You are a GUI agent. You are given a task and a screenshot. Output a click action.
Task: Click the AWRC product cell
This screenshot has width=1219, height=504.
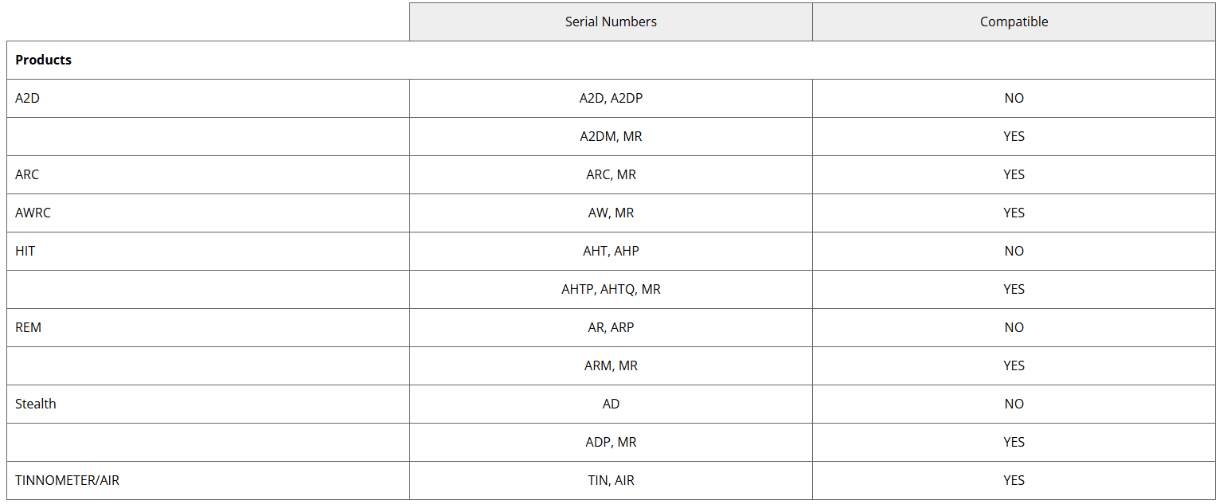[33, 213]
